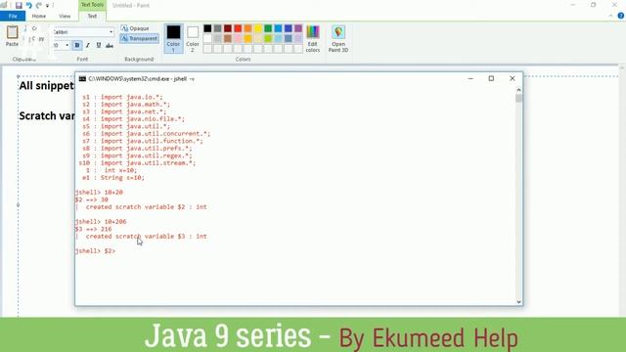Pick the pink color swatch
Screen dimensions: 626x352
pyautogui.click(x=238, y=38)
